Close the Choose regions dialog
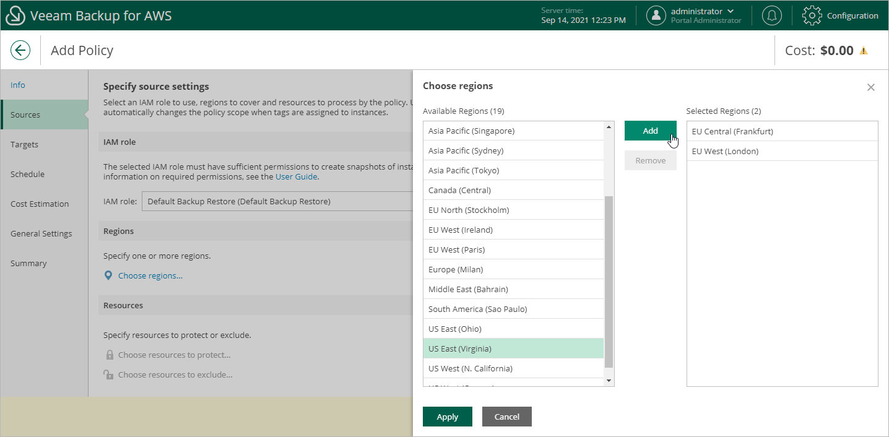 pos(870,87)
